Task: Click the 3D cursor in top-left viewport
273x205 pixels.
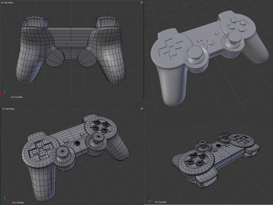Action: [71, 44]
